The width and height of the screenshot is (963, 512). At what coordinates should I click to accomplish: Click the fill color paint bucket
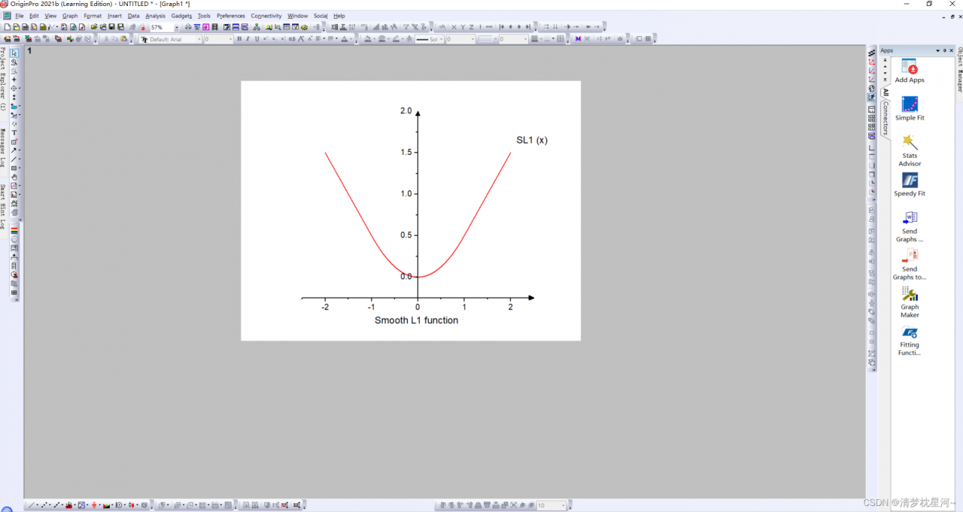tap(368, 39)
